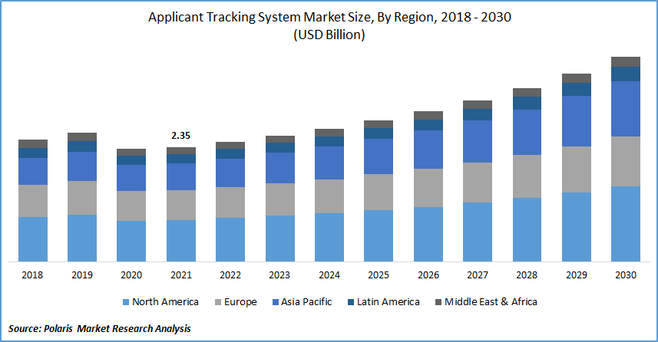Click the (USD Billion) subtitle text

329,35
